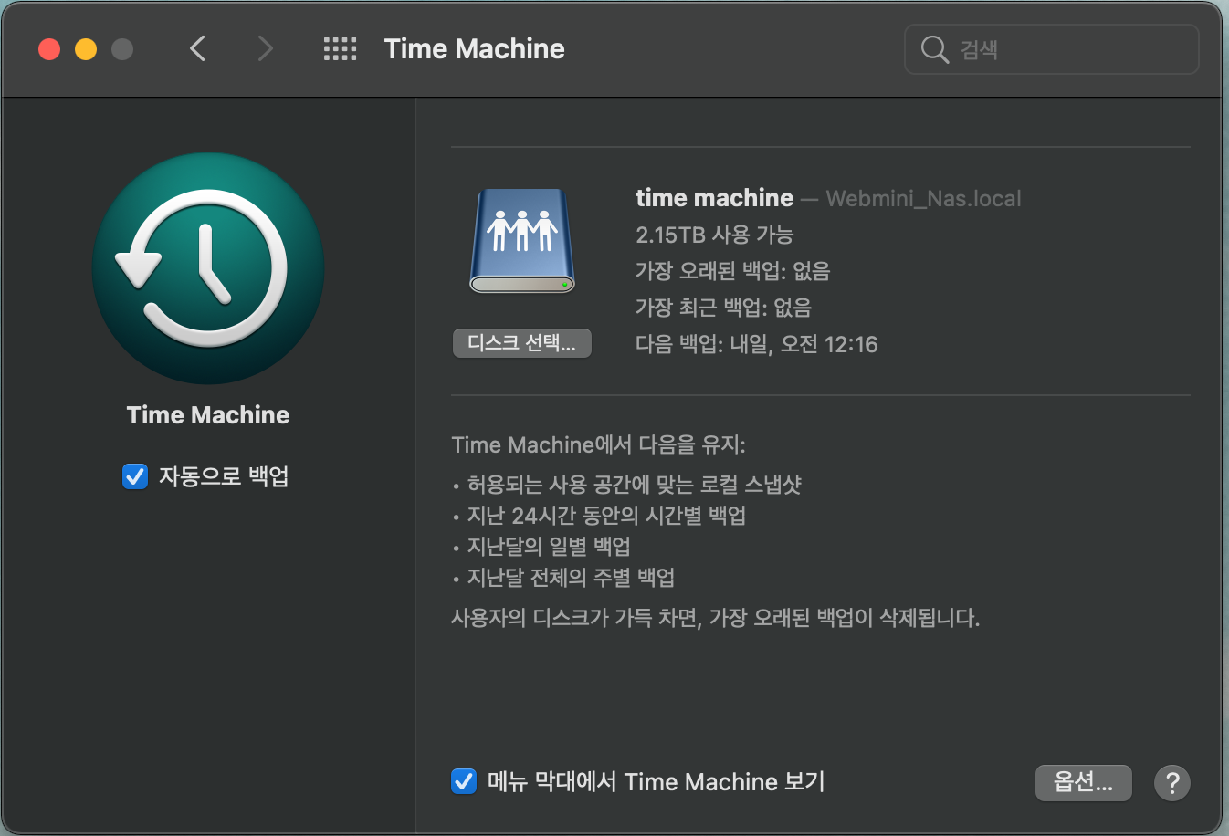Click the 'Time Machine에서 다음을 유지:' heading

tap(598, 445)
